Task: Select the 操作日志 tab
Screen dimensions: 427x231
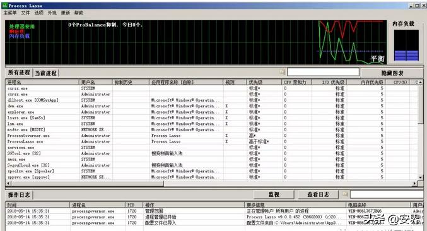Action: pos(19,195)
